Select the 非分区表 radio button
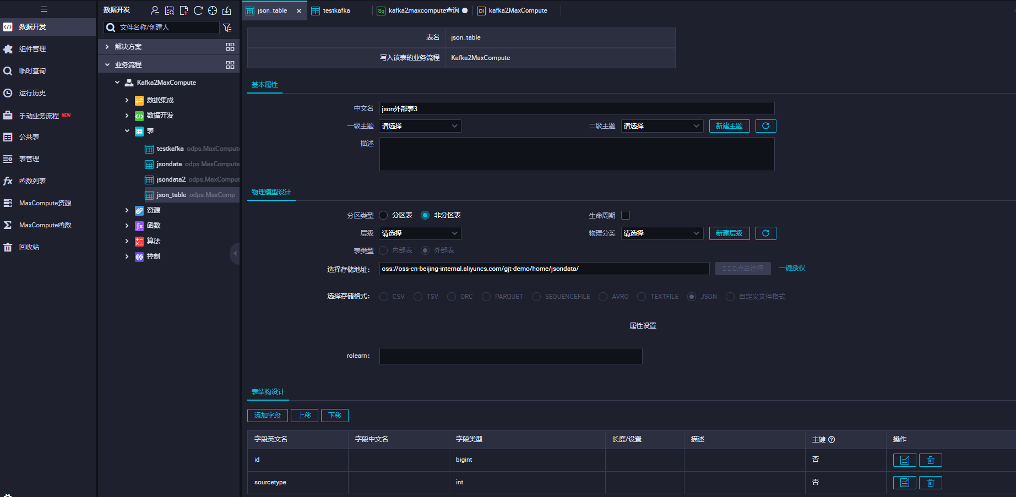Image resolution: width=1016 pixels, height=497 pixels. [425, 215]
